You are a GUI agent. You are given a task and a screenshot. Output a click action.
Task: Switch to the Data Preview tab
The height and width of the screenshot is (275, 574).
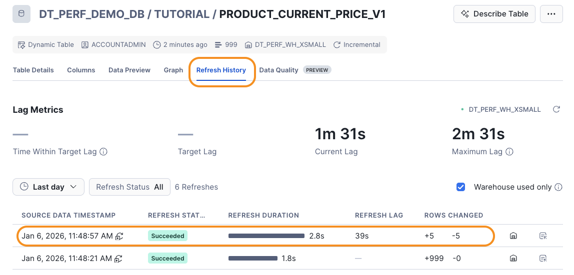[129, 70]
